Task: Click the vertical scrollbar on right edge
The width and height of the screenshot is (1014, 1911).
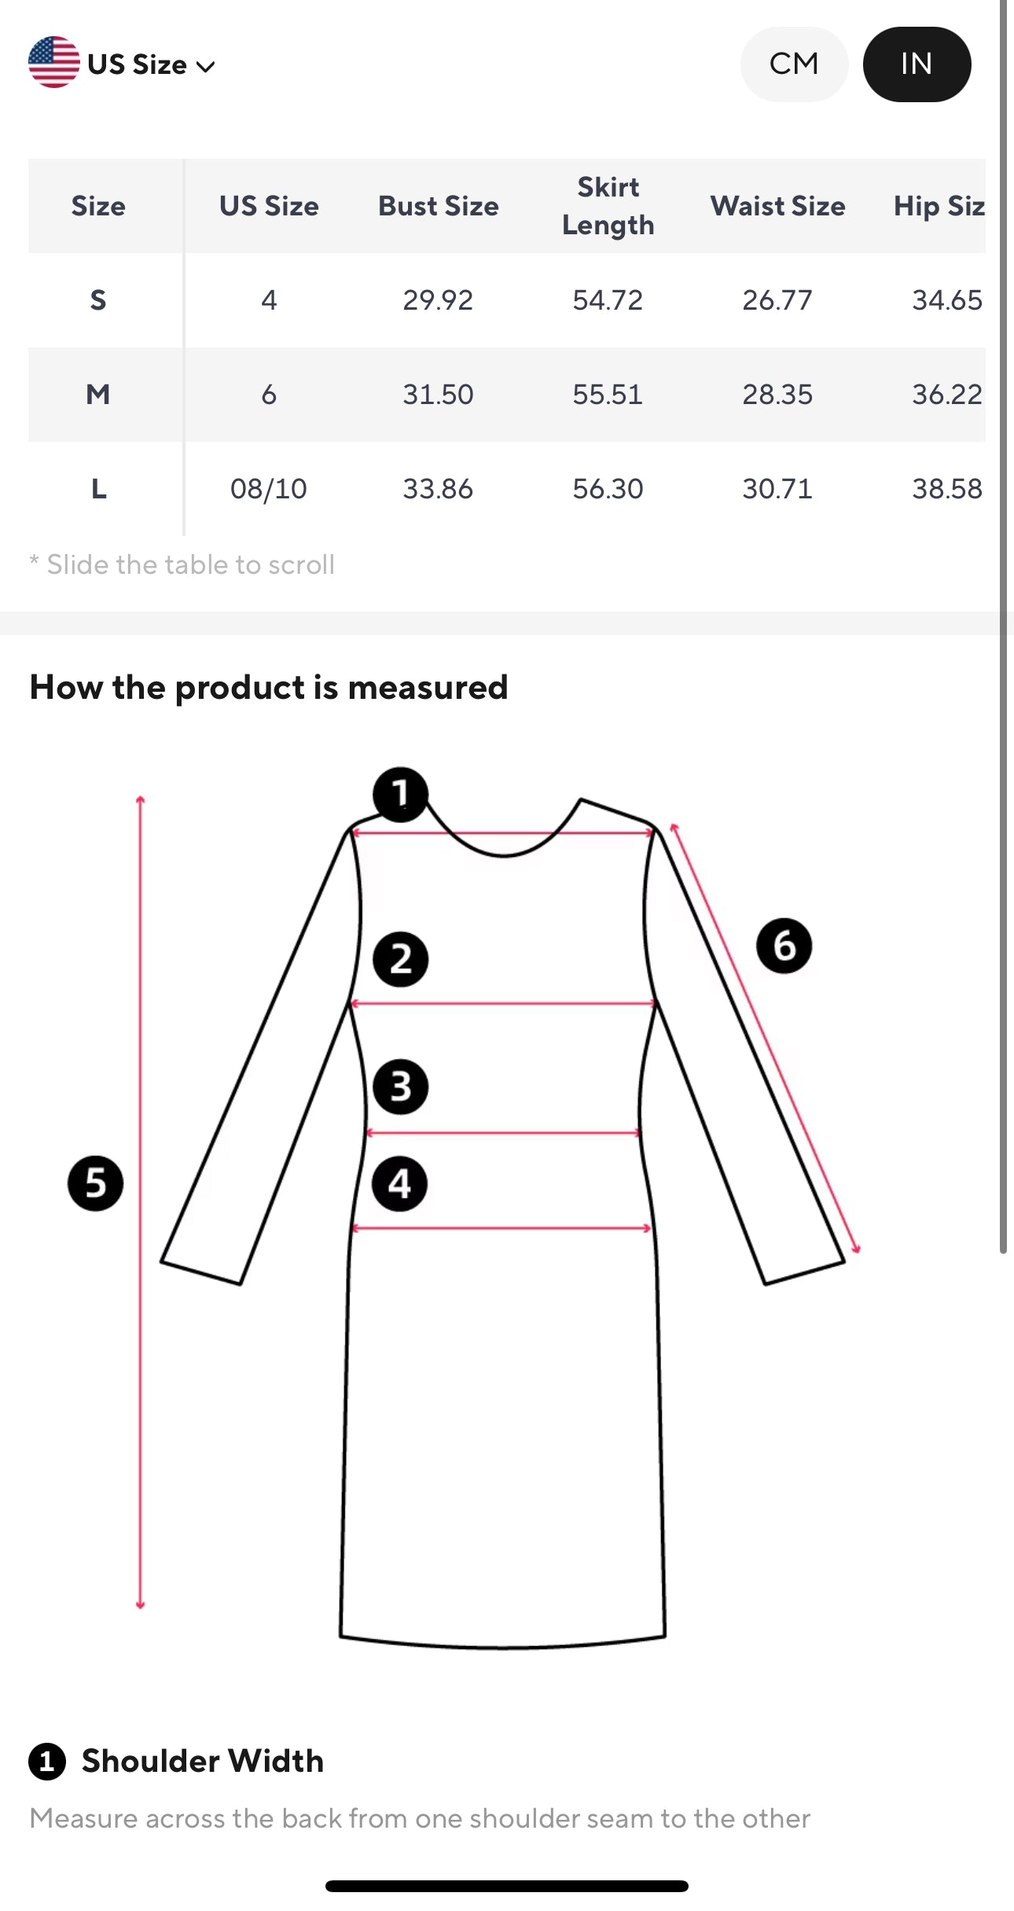Action: (x=1003, y=629)
